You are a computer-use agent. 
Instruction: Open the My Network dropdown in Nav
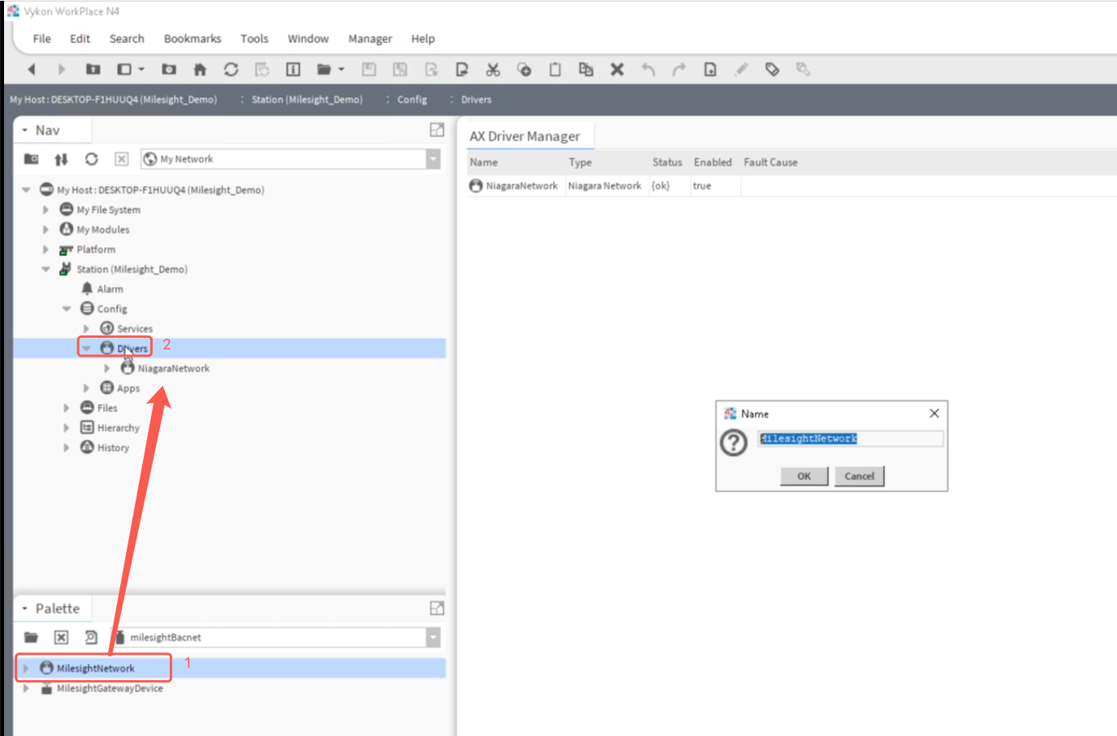(x=433, y=159)
